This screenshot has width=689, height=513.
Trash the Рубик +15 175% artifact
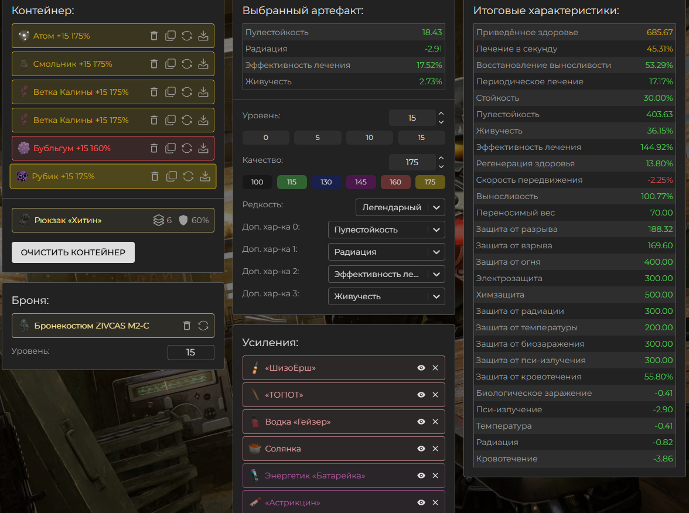155,177
